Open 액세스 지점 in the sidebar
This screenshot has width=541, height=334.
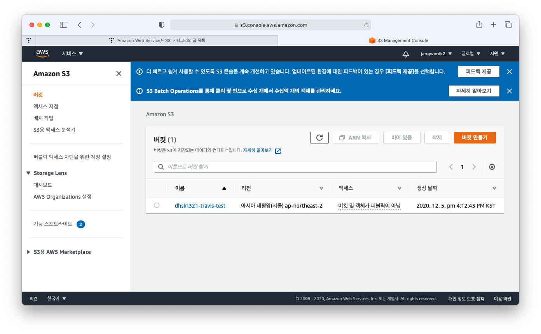pos(46,106)
